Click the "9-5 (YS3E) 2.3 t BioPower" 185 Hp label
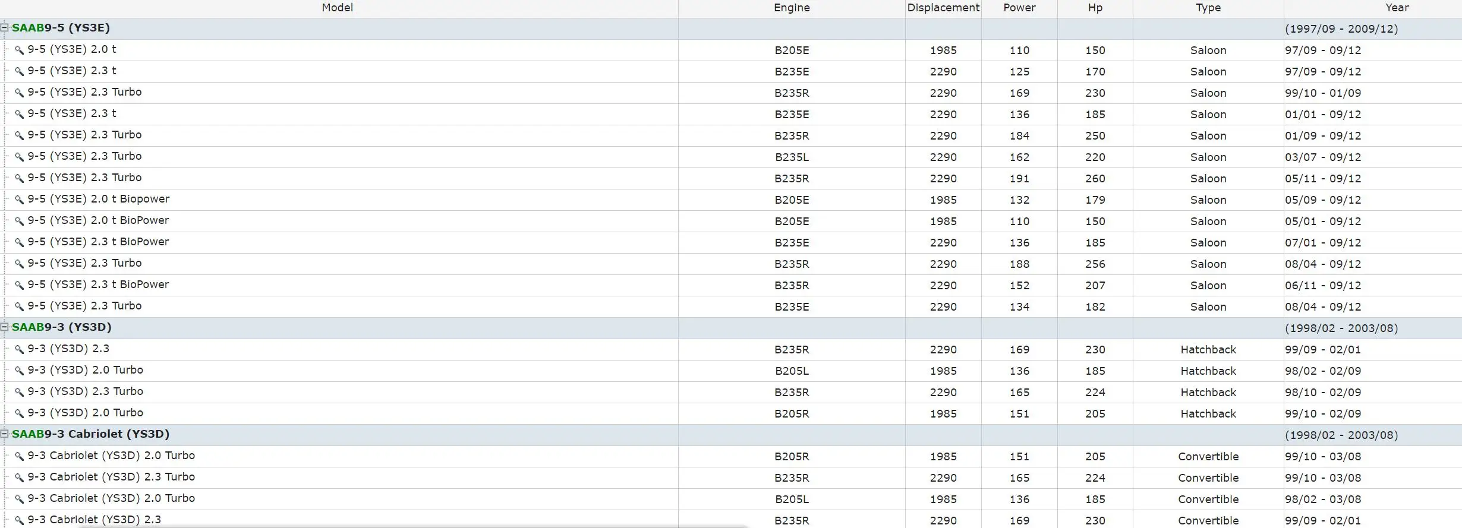The height and width of the screenshot is (528, 1462). pos(98,242)
